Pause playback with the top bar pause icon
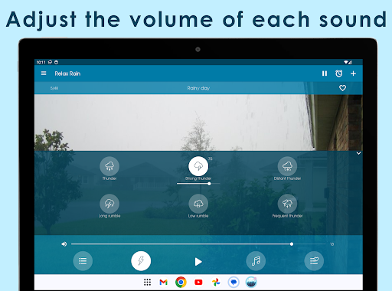The image size is (392, 291). (x=325, y=74)
